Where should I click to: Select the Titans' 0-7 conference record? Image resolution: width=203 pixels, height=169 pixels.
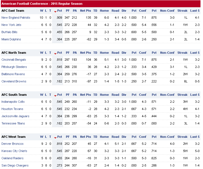(x=144, y=123)
